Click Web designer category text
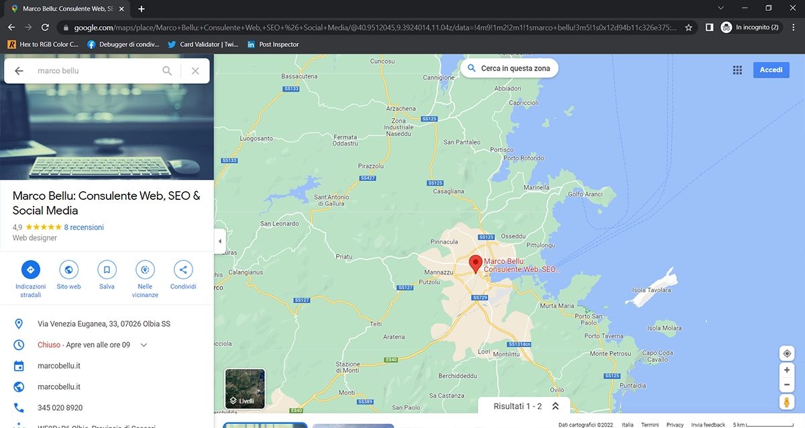The height and width of the screenshot is (428, 805). [x=35, y=238]
